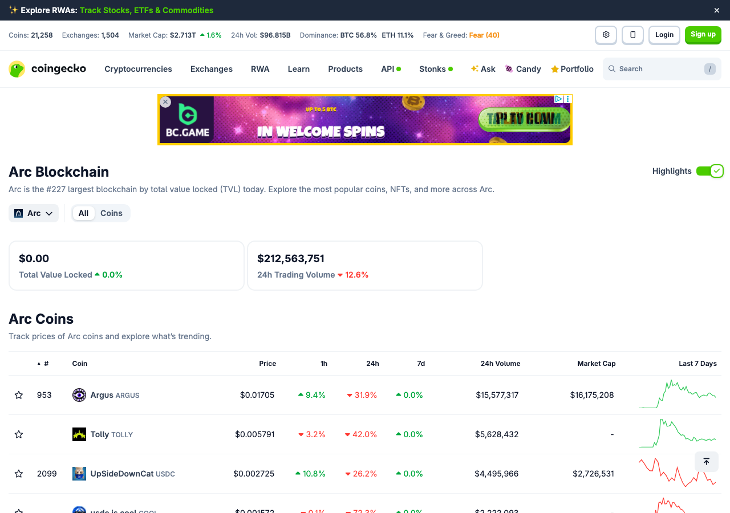
Task: Follow the Track Stocks, ETFs & Commodities link
Action: (x=147, y=10)
